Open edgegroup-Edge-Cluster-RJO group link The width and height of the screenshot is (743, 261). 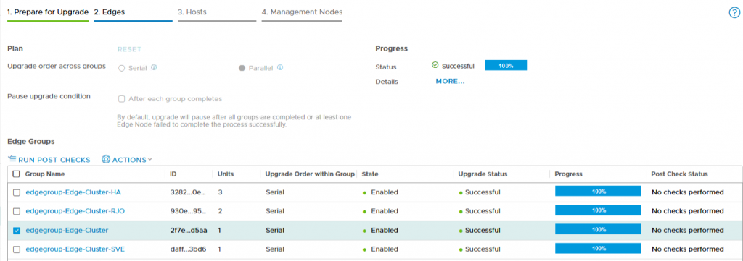point(75,211)
